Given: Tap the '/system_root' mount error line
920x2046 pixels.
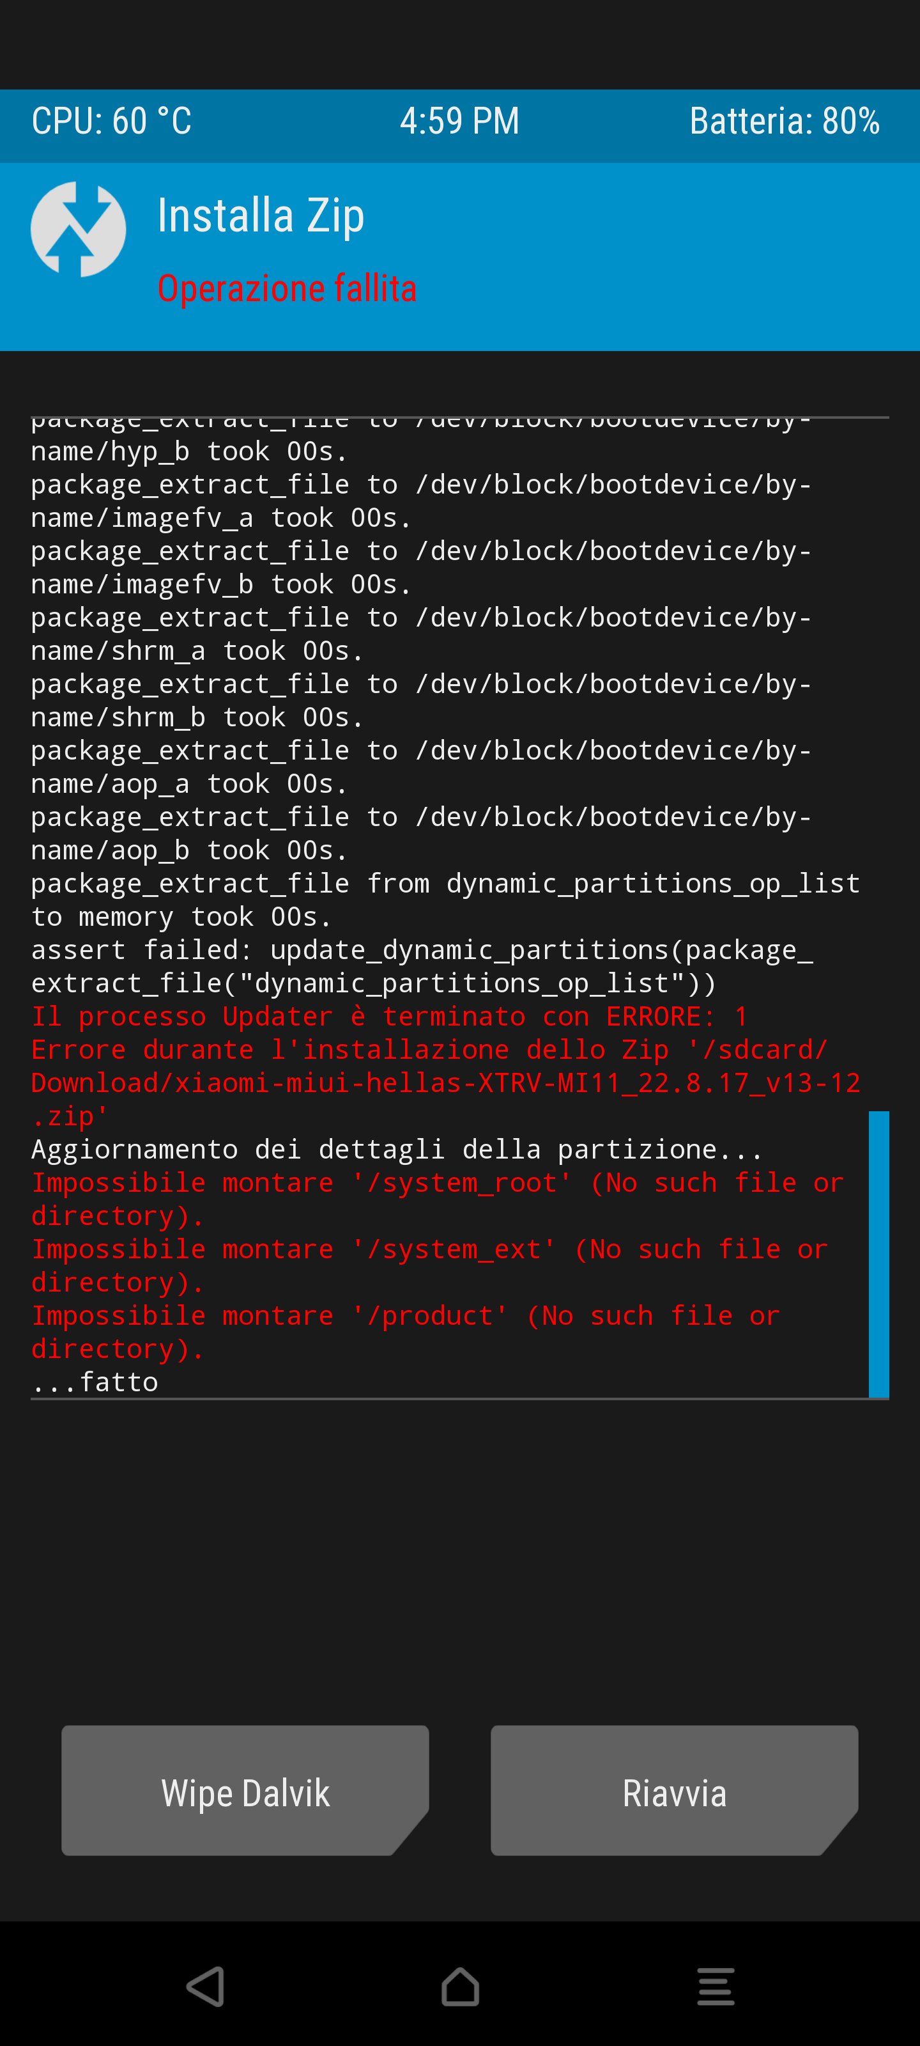Looking at the screenshot, I should pos(436,1199).
